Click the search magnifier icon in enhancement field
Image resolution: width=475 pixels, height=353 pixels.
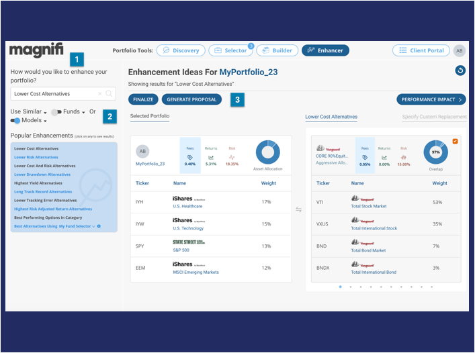[109, 94]
